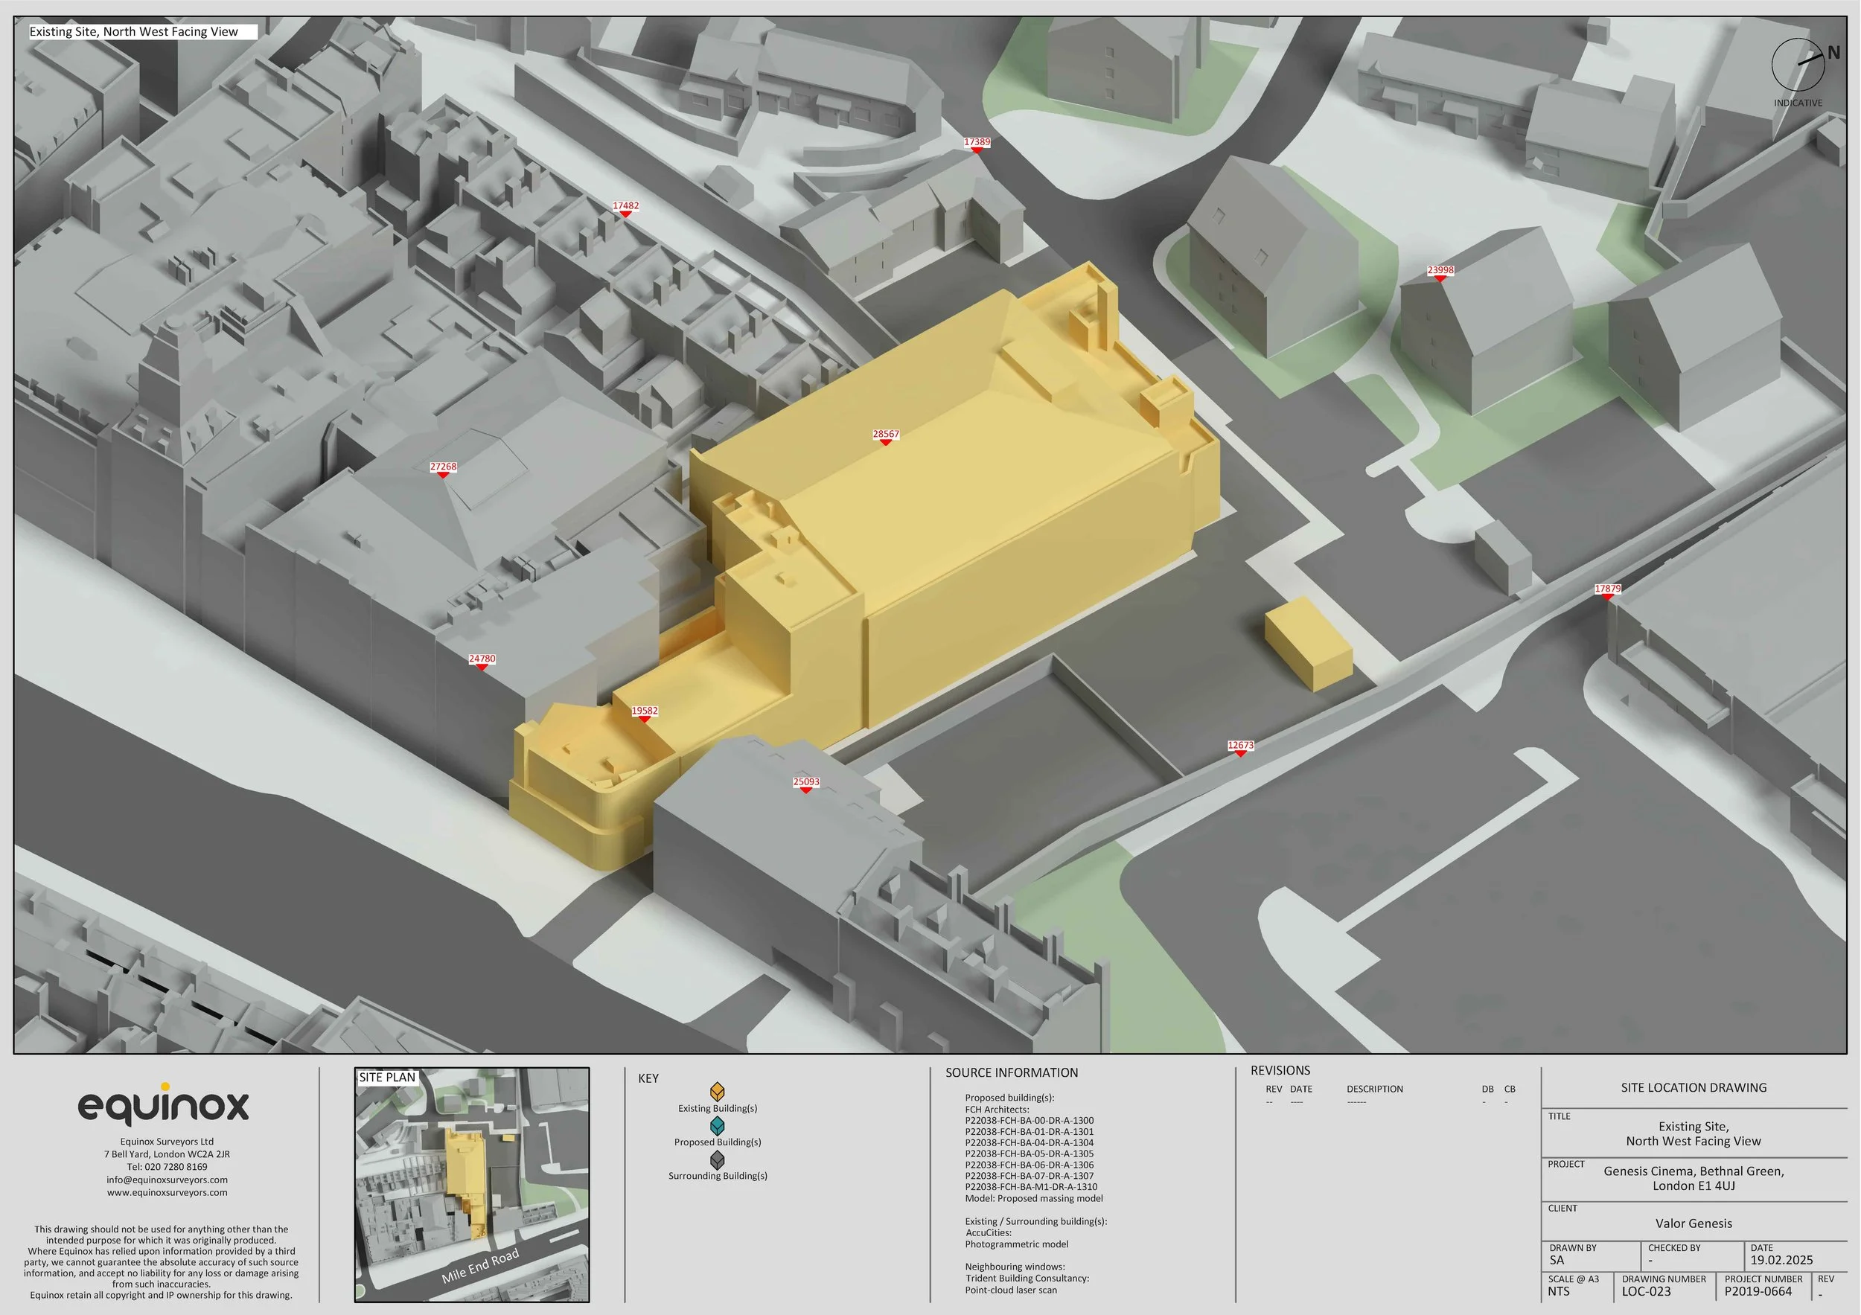
Task: Click the grey Surrounding Building(s) key icon
Action: [x=718, y=1160]
